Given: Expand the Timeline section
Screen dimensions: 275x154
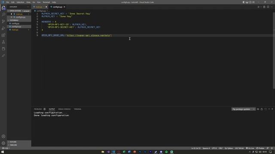Looking at the screenshot, I should tap(19, 145).
